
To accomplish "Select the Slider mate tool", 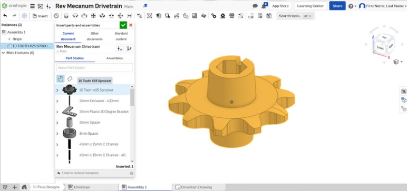I will pos(84,16).
